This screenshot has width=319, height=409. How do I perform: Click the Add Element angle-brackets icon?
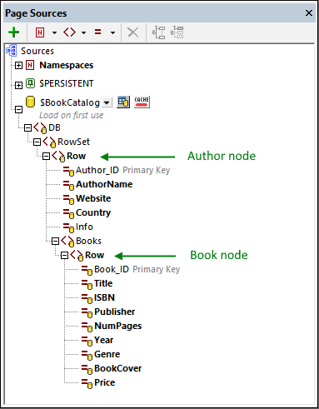(69, 32)
